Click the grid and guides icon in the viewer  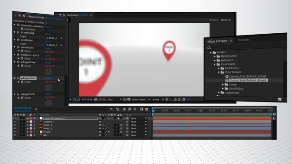[74, 99]
